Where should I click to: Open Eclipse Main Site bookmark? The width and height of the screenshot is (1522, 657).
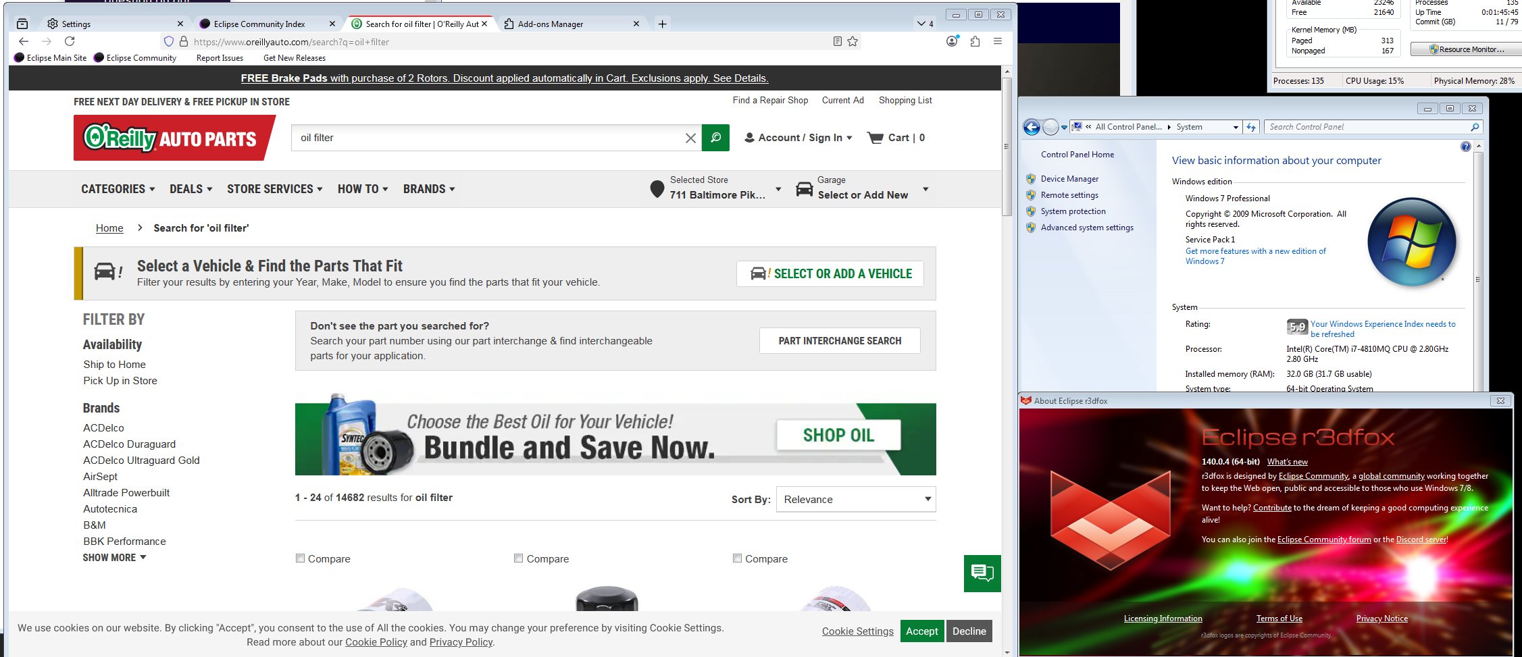(x=51, y=58)
